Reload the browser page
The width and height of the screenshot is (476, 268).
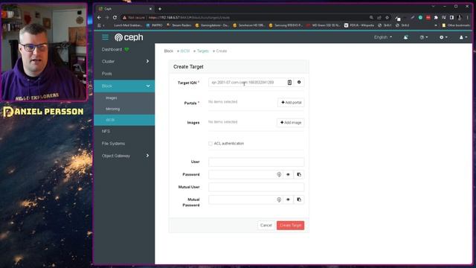(115, 18)
